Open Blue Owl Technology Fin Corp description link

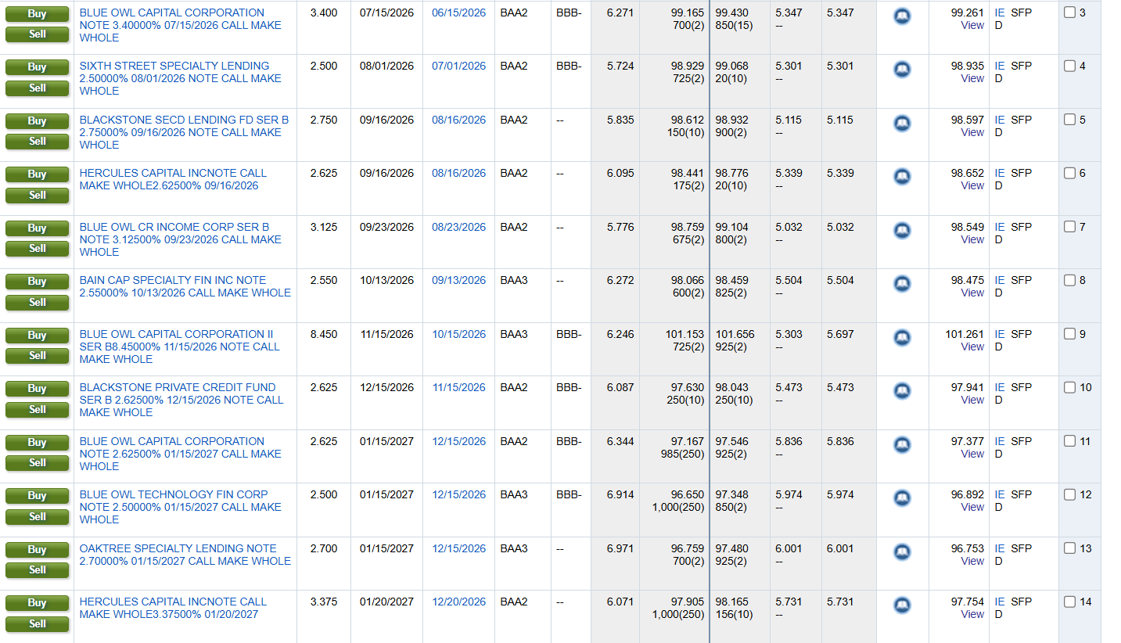(181, 507)
